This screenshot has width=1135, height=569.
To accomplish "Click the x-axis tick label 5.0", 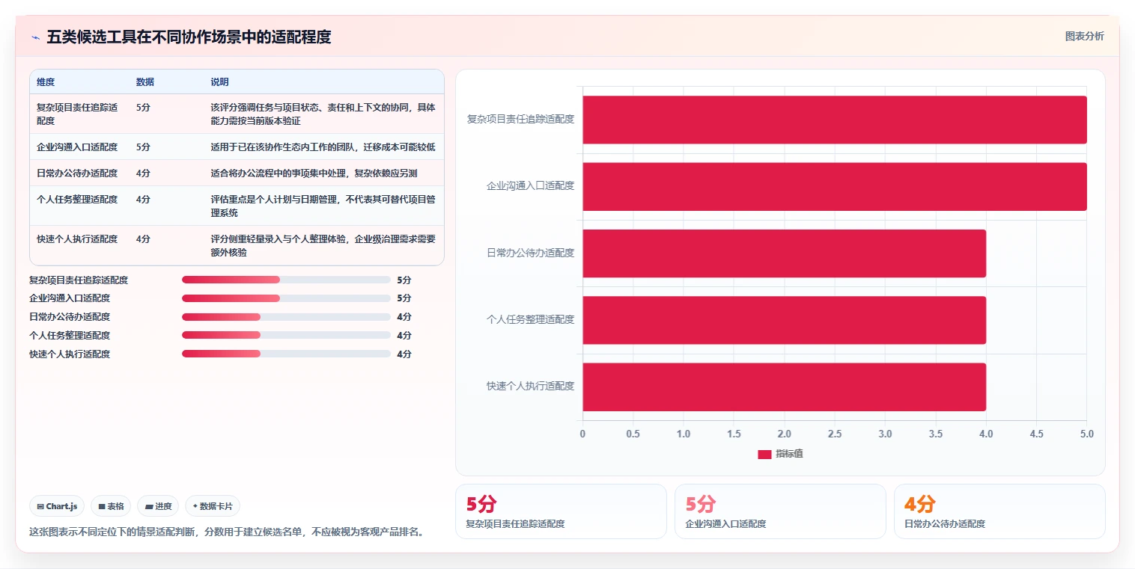I will (x=1086, y=434).
